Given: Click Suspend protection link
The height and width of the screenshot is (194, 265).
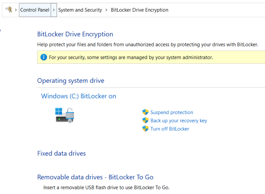Looking at the screenshot, I should pos(172,112).
